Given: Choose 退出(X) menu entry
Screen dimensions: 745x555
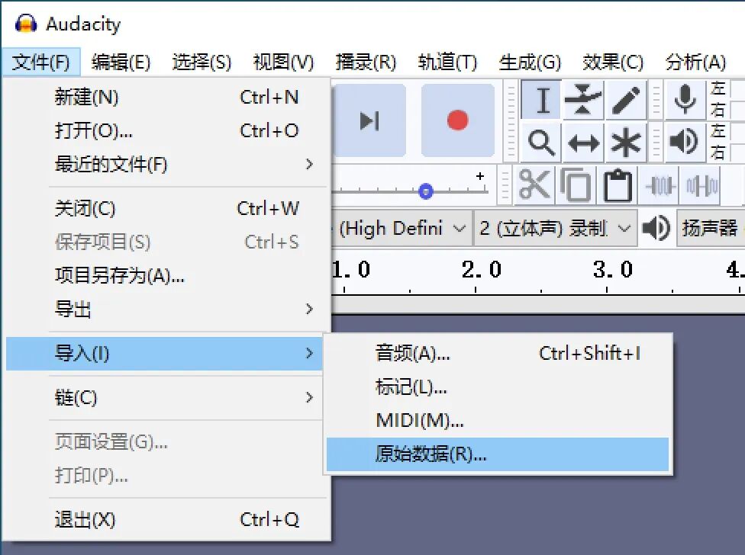Looking at the screenshot, I should click(x=166, y=520).
